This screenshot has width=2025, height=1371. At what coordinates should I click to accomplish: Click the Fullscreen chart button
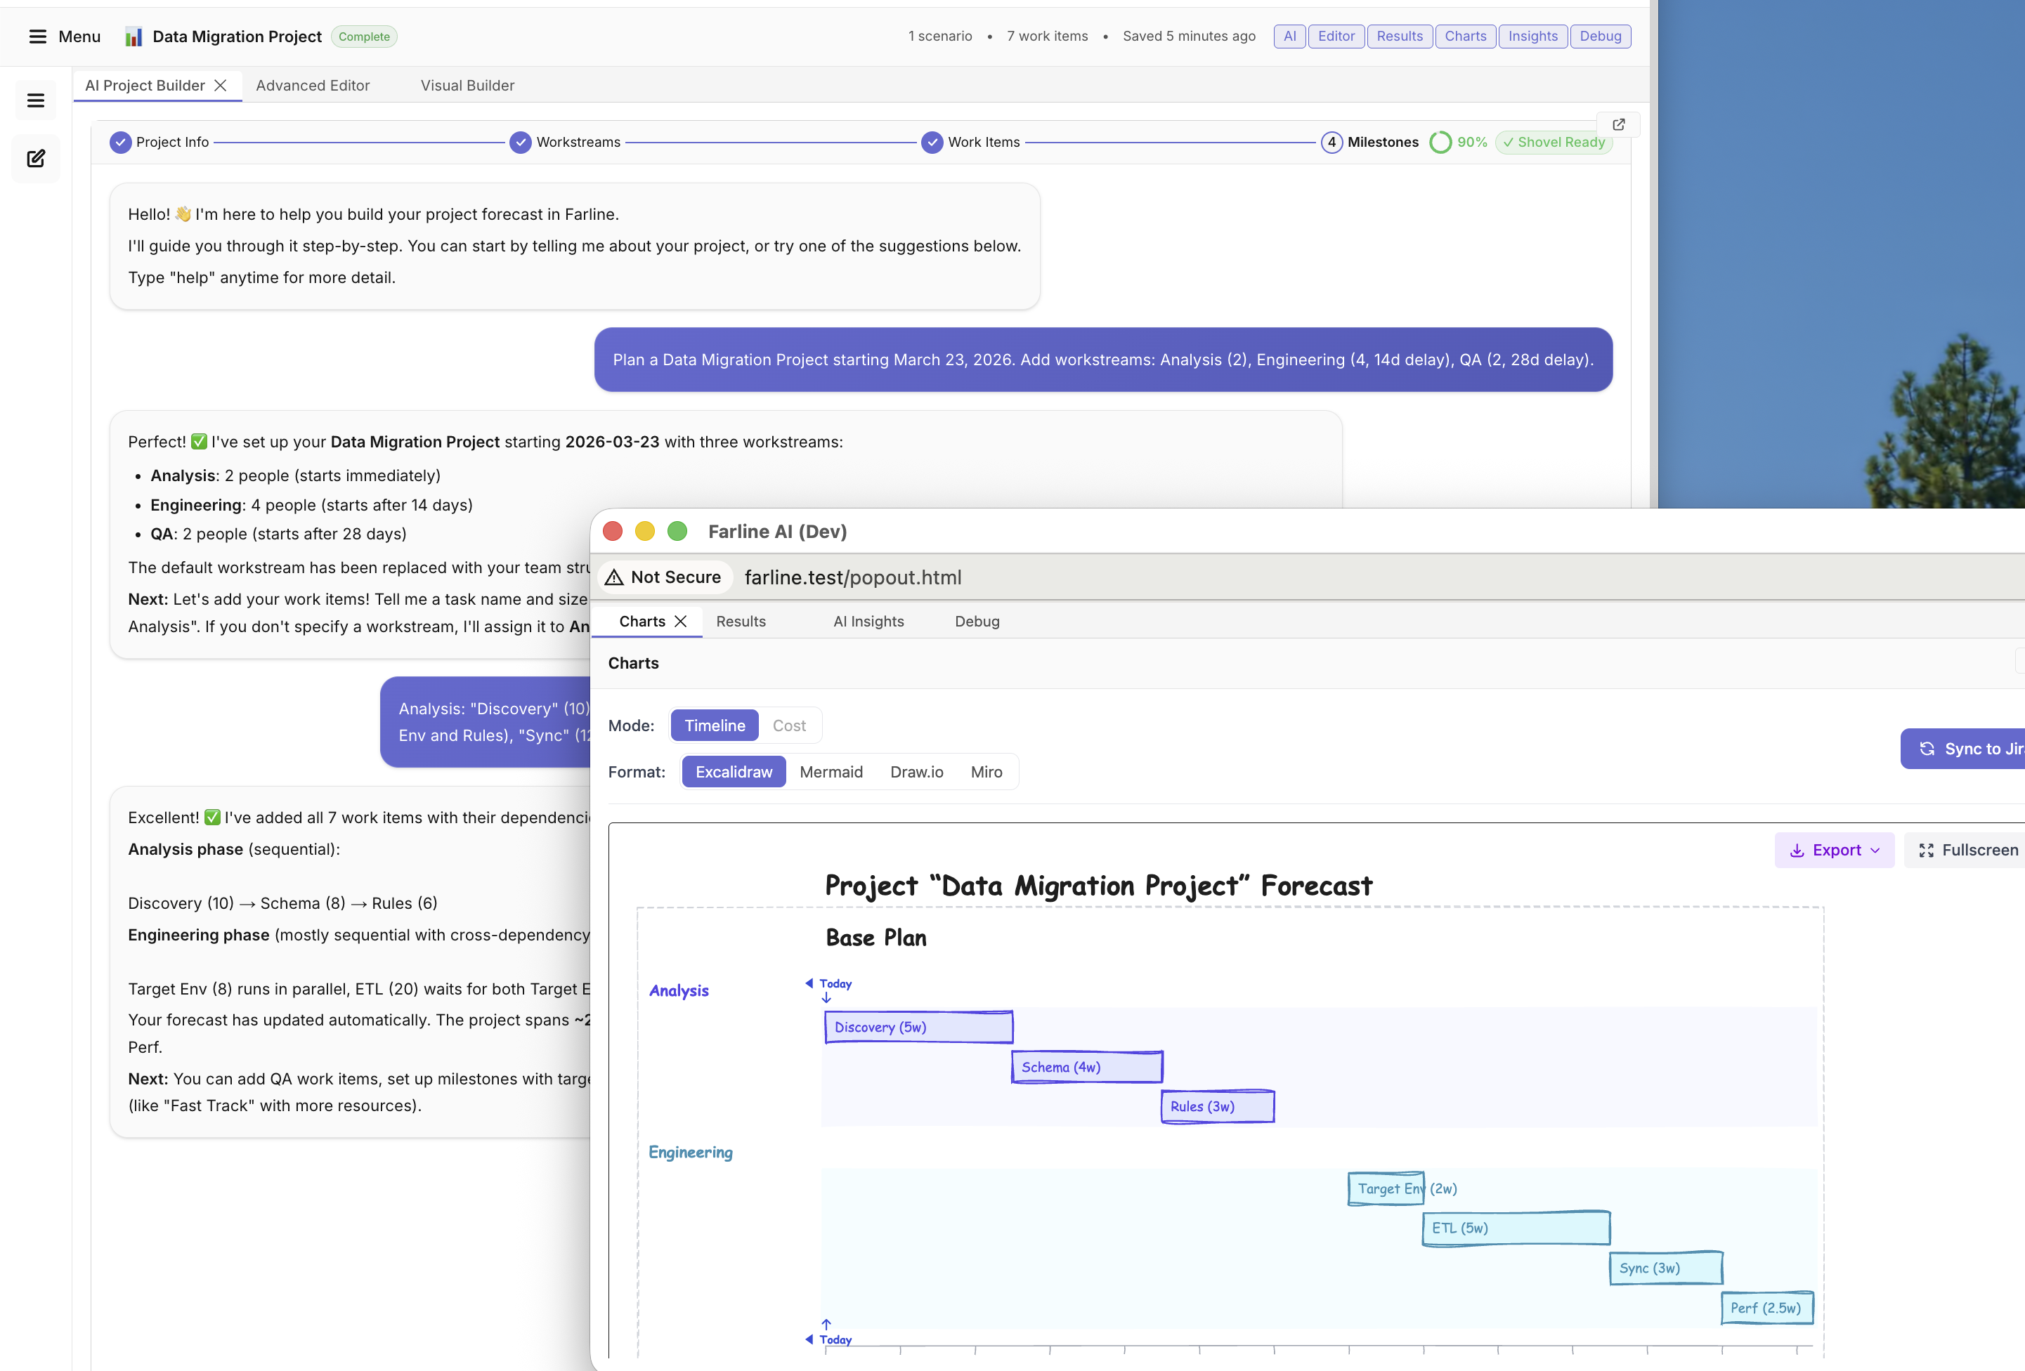pos(1967,850)
